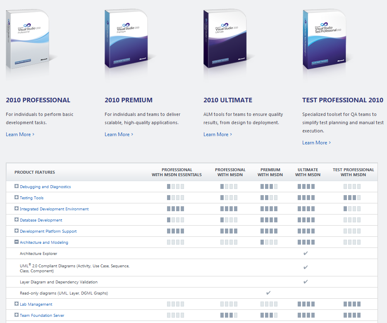Click Premium rating bars for Architecture and Modeling
The width and height of the screenshot is (387, 323).
(x=269, y=242)
